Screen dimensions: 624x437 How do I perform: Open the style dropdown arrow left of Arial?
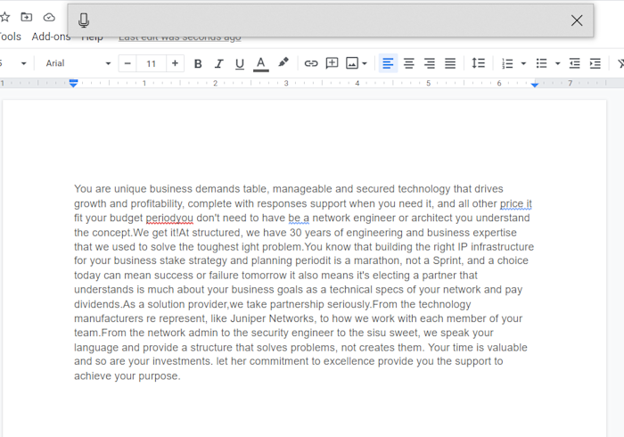click(23, 63)
